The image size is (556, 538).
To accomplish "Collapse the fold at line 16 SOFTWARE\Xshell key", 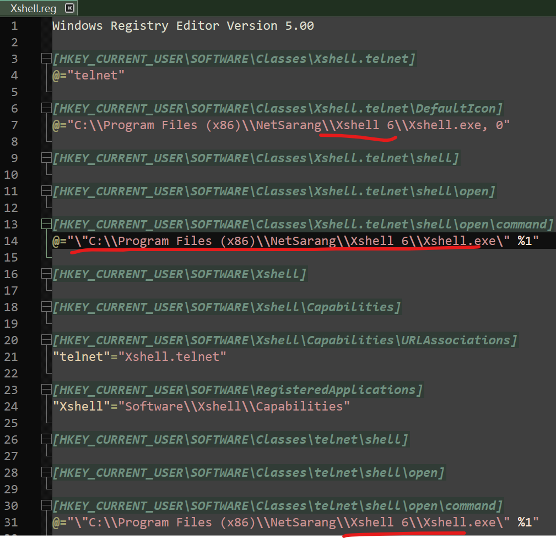I will tap(46, 274).
